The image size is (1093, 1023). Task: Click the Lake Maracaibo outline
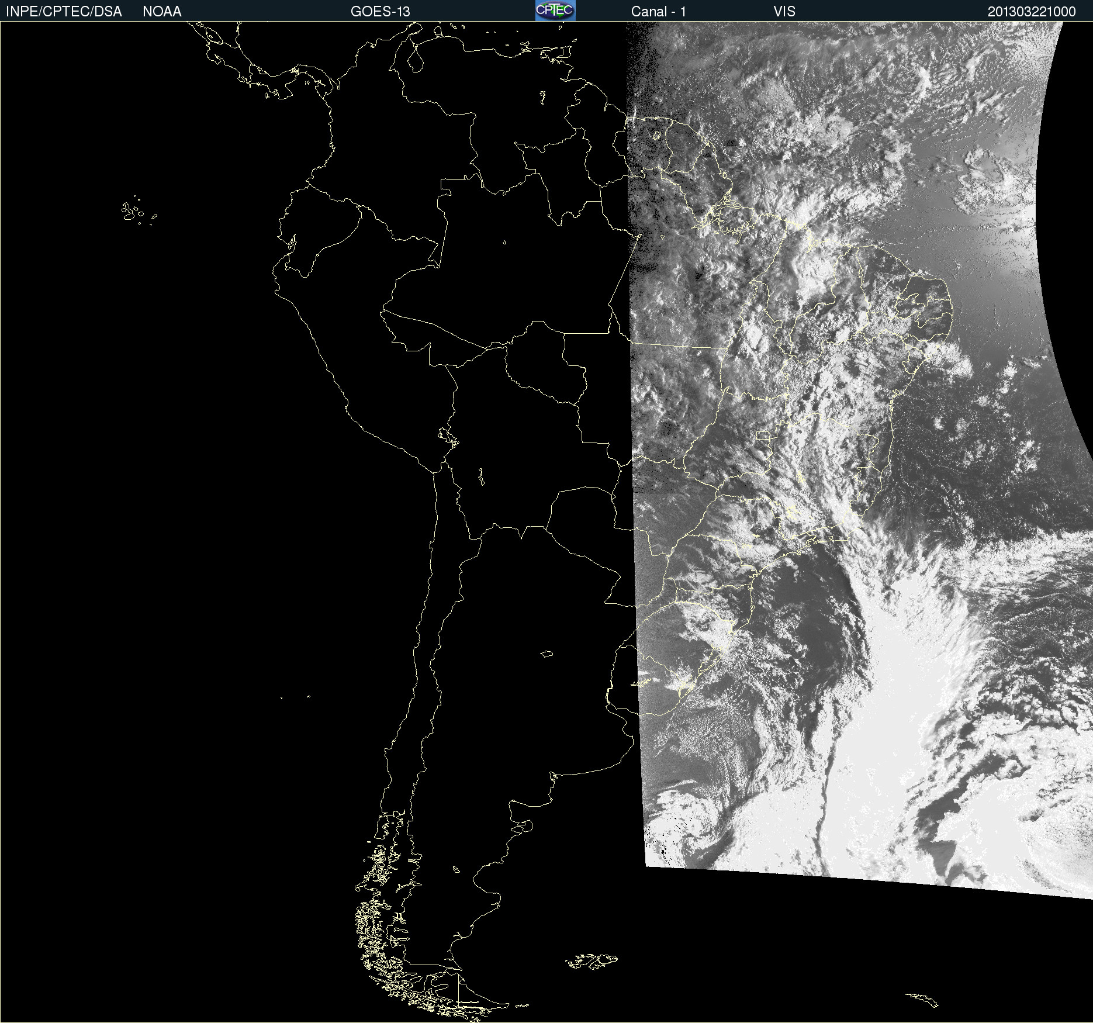[416, 58]
